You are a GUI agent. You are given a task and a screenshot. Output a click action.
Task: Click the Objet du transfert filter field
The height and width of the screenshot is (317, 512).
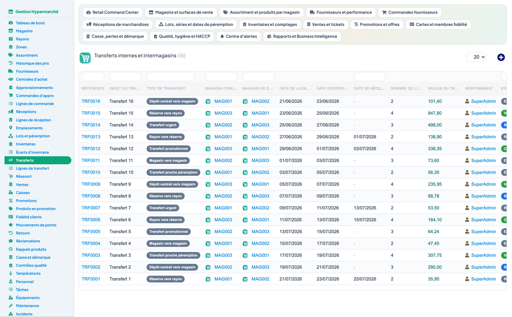point(125,77)
